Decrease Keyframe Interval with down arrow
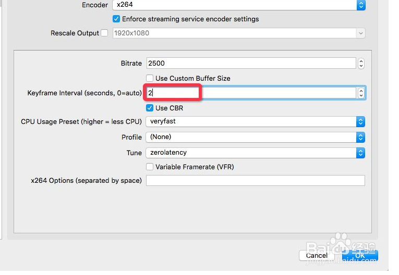Viewport: 399px width, 275px height. [x=361, y=95]
